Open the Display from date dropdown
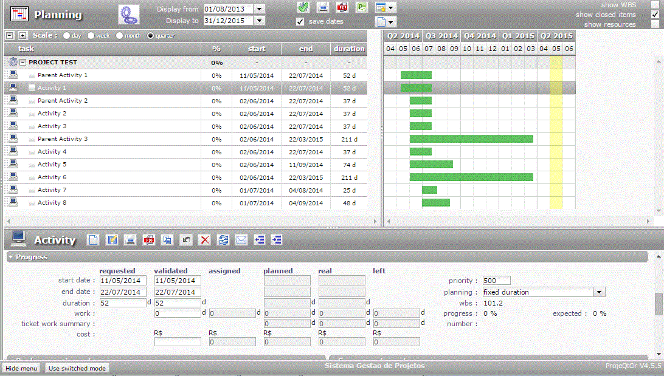Viewport: 664px width, 376px height. coord(260,9)
